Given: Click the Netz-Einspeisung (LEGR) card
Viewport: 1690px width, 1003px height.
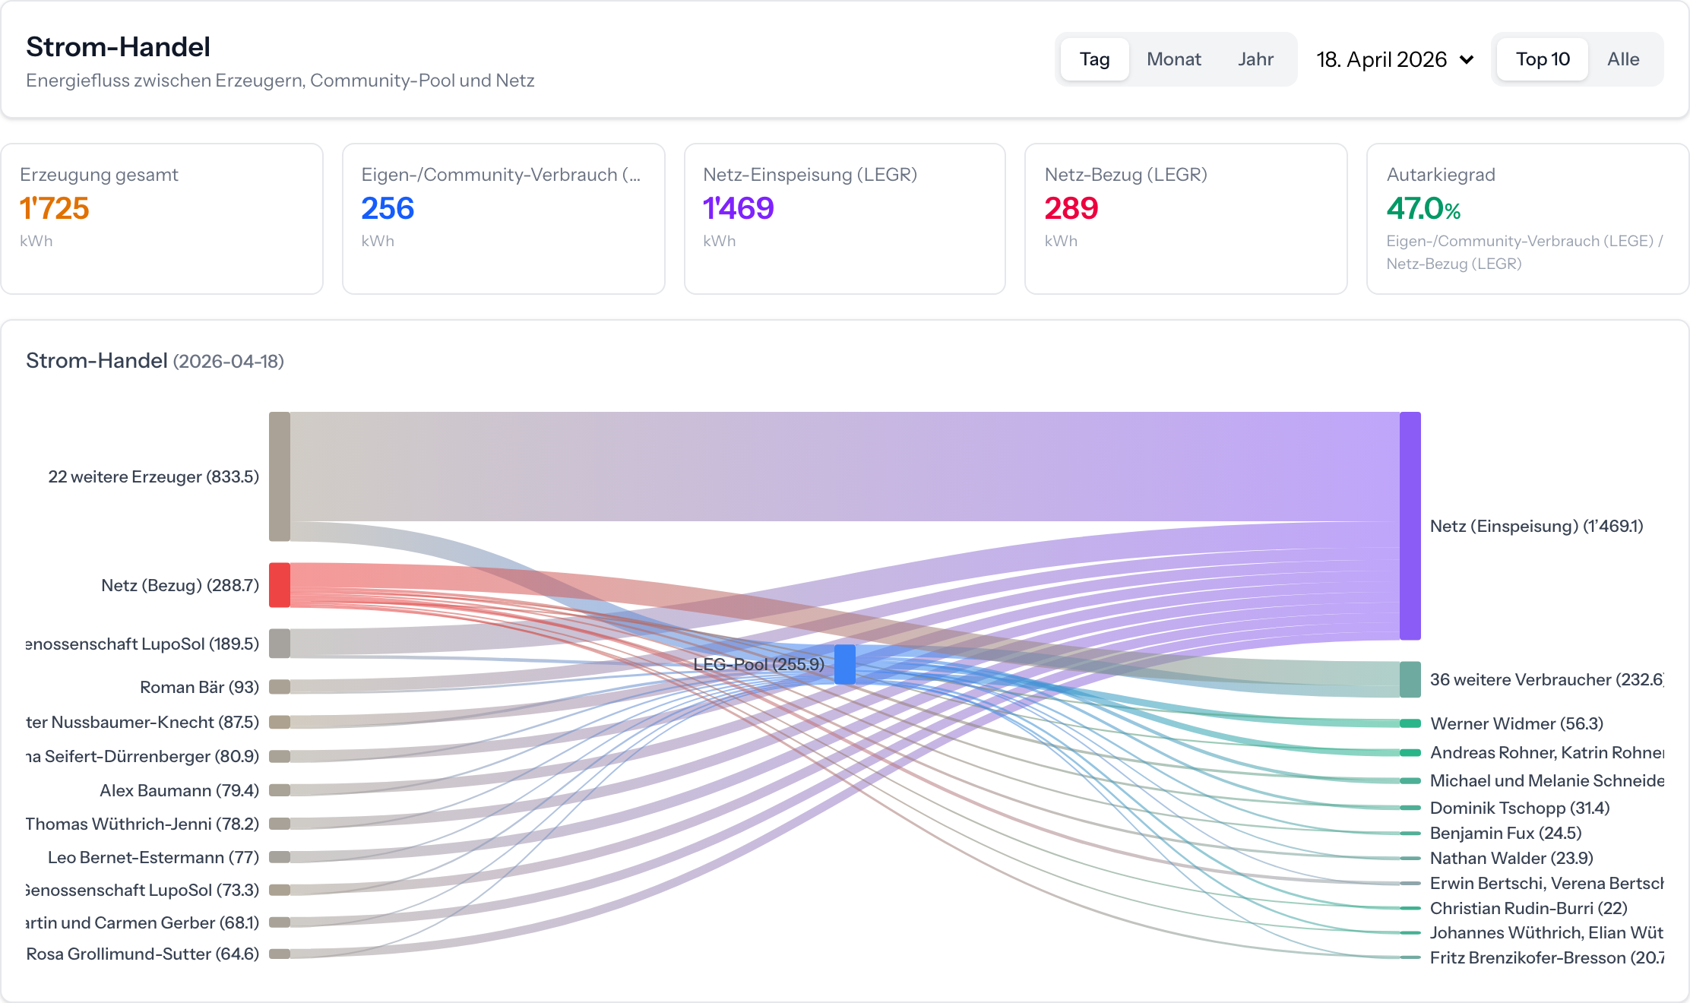Looking at the screenshot, I should point(844,219).
